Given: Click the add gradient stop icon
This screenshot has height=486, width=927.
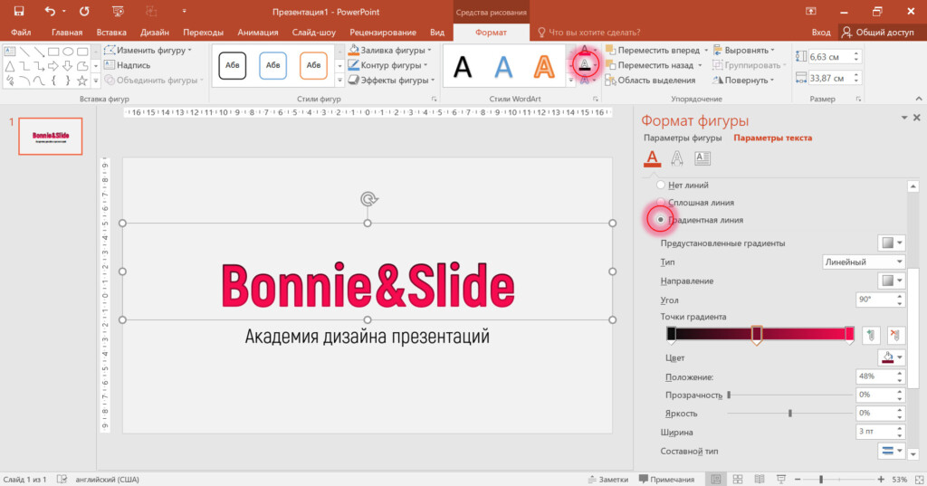Looking at the screenshot, I should [x=871, y=335].
